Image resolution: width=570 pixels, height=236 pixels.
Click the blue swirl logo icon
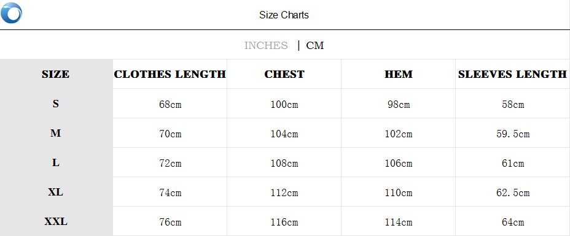click(11, 13)
